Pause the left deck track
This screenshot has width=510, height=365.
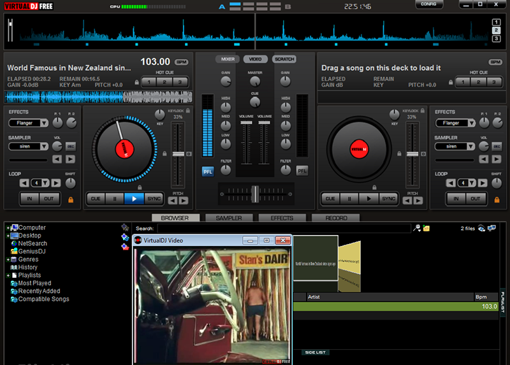pos(115,199)
